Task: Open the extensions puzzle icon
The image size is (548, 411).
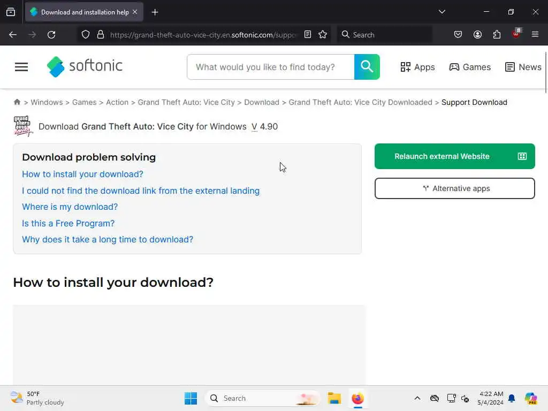Action: click(x=497, y=35)
